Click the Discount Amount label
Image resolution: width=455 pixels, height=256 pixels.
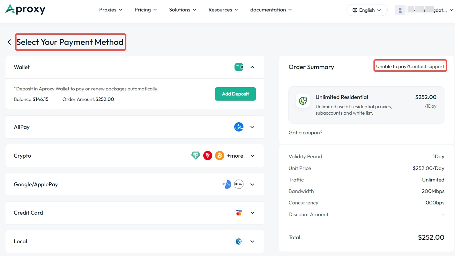[x=308, y=214]
